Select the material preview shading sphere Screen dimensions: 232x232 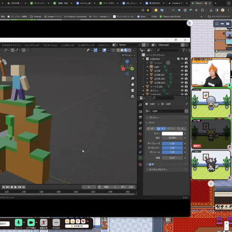click(x=126, y=50)
